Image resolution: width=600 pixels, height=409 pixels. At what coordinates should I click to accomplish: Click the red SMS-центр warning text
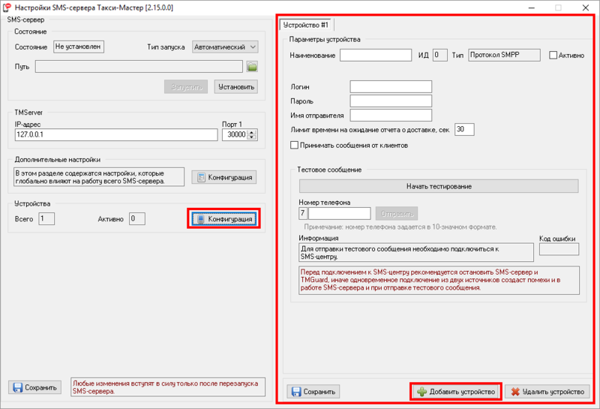(439, 281)
